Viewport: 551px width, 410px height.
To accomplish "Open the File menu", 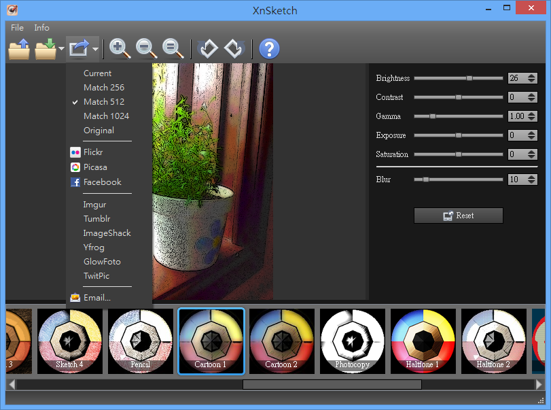I will coord(17,27).
